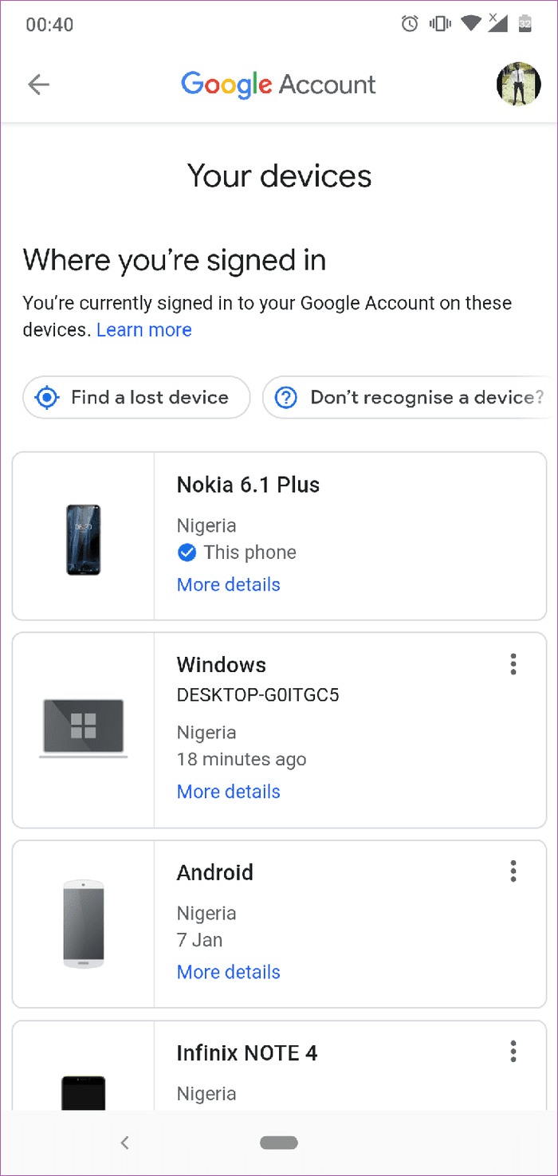Tap the system navigation back chevron
Image resolution: width=558 pixels, height=1176 pixels.
124,1143
